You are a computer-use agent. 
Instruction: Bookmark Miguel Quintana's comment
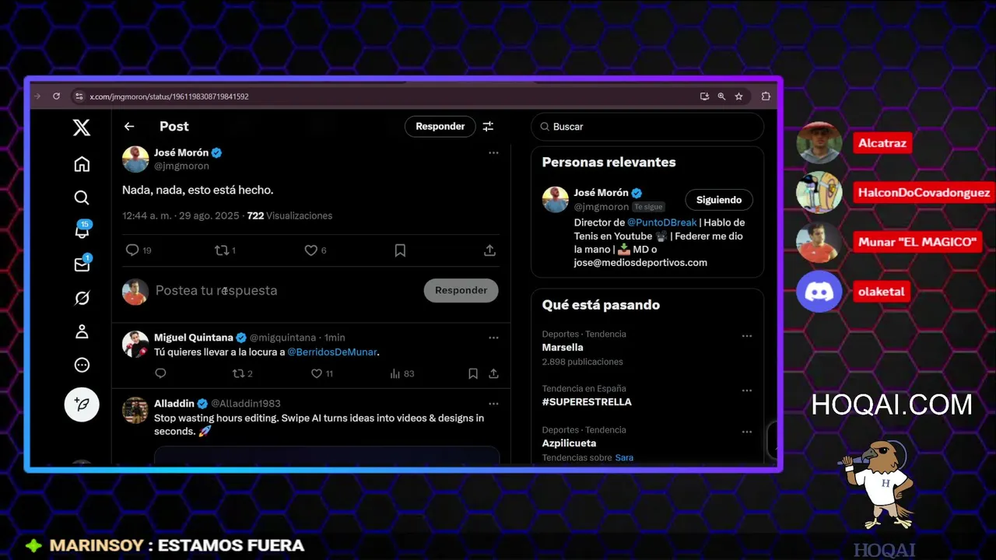[x=472, y=373]
